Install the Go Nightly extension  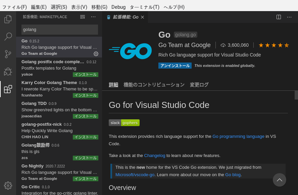pyautogui.click(x=86, y=179)
